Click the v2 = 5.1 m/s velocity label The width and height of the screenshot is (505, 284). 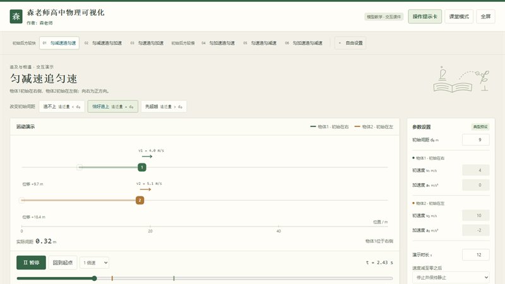tap(149, 184)
